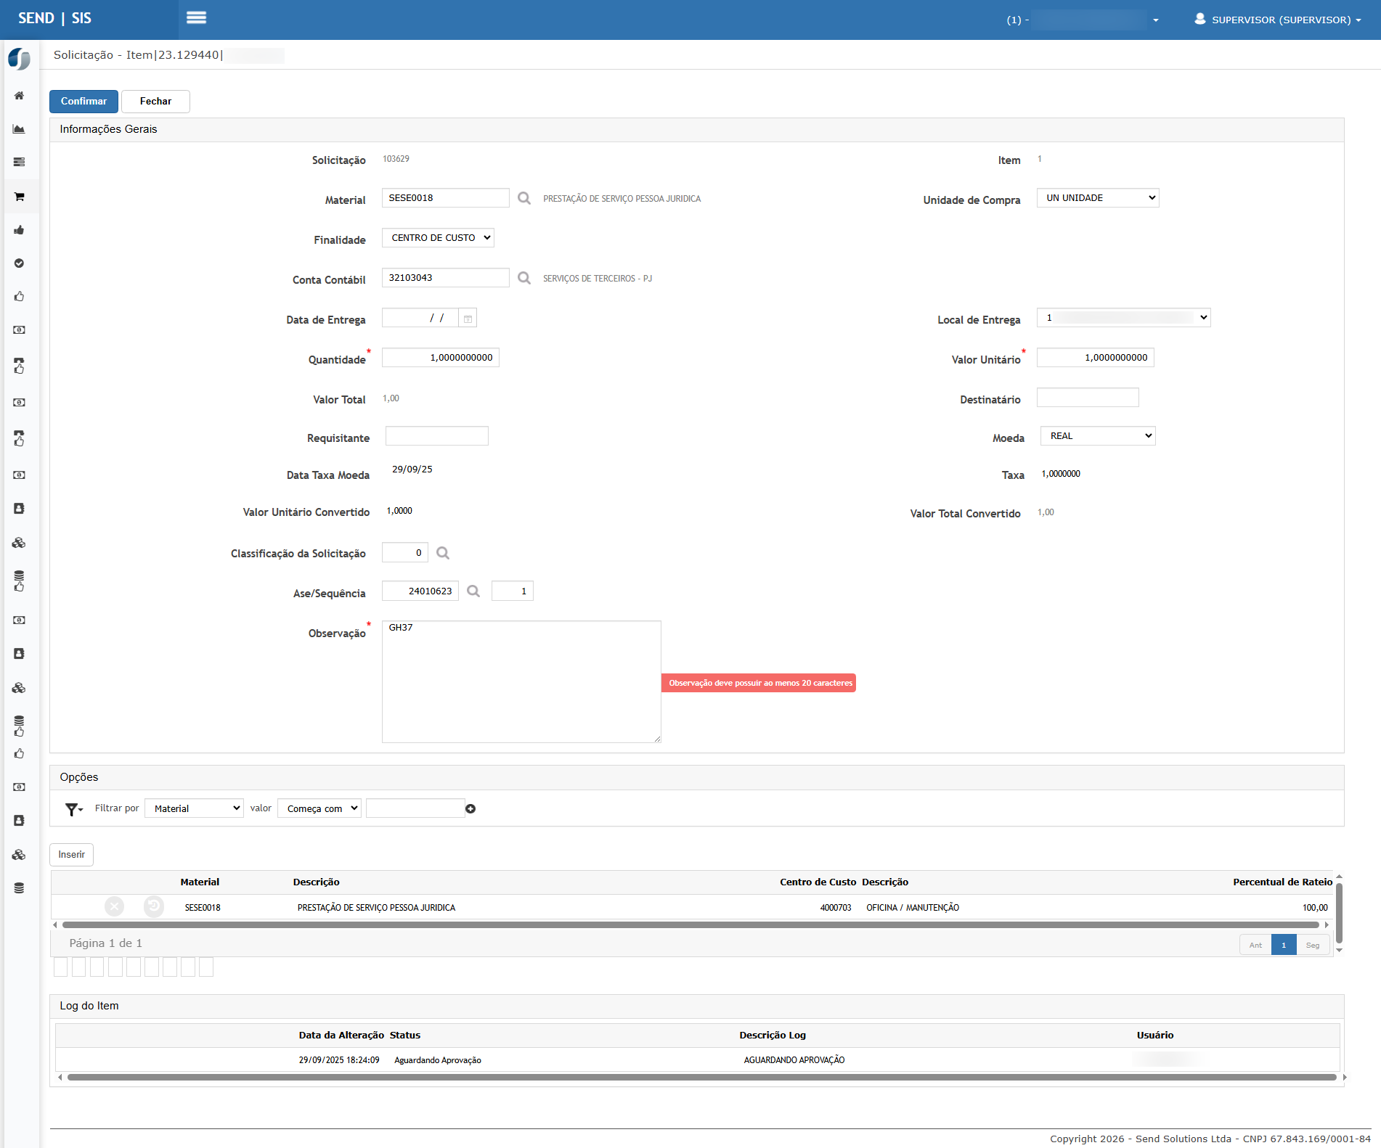This screenshot has width=1381, height=1148.
Task: Open the Material search magnifier
Action: point(524,198)
